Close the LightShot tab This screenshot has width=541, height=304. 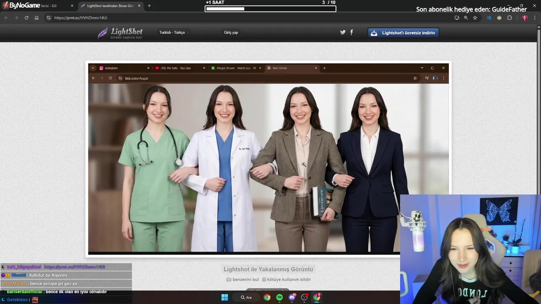point(140,6)
